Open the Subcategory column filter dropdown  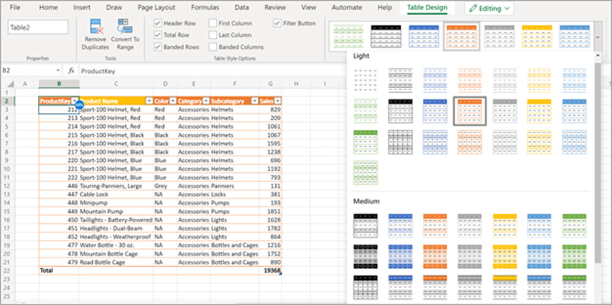pos(253,101)
